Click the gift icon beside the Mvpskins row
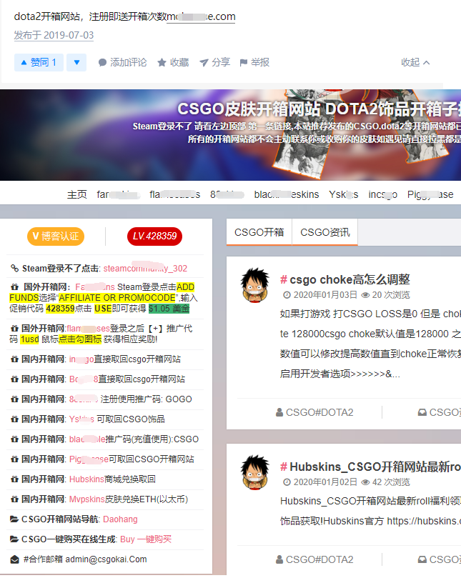 click(x=14, y=499)
